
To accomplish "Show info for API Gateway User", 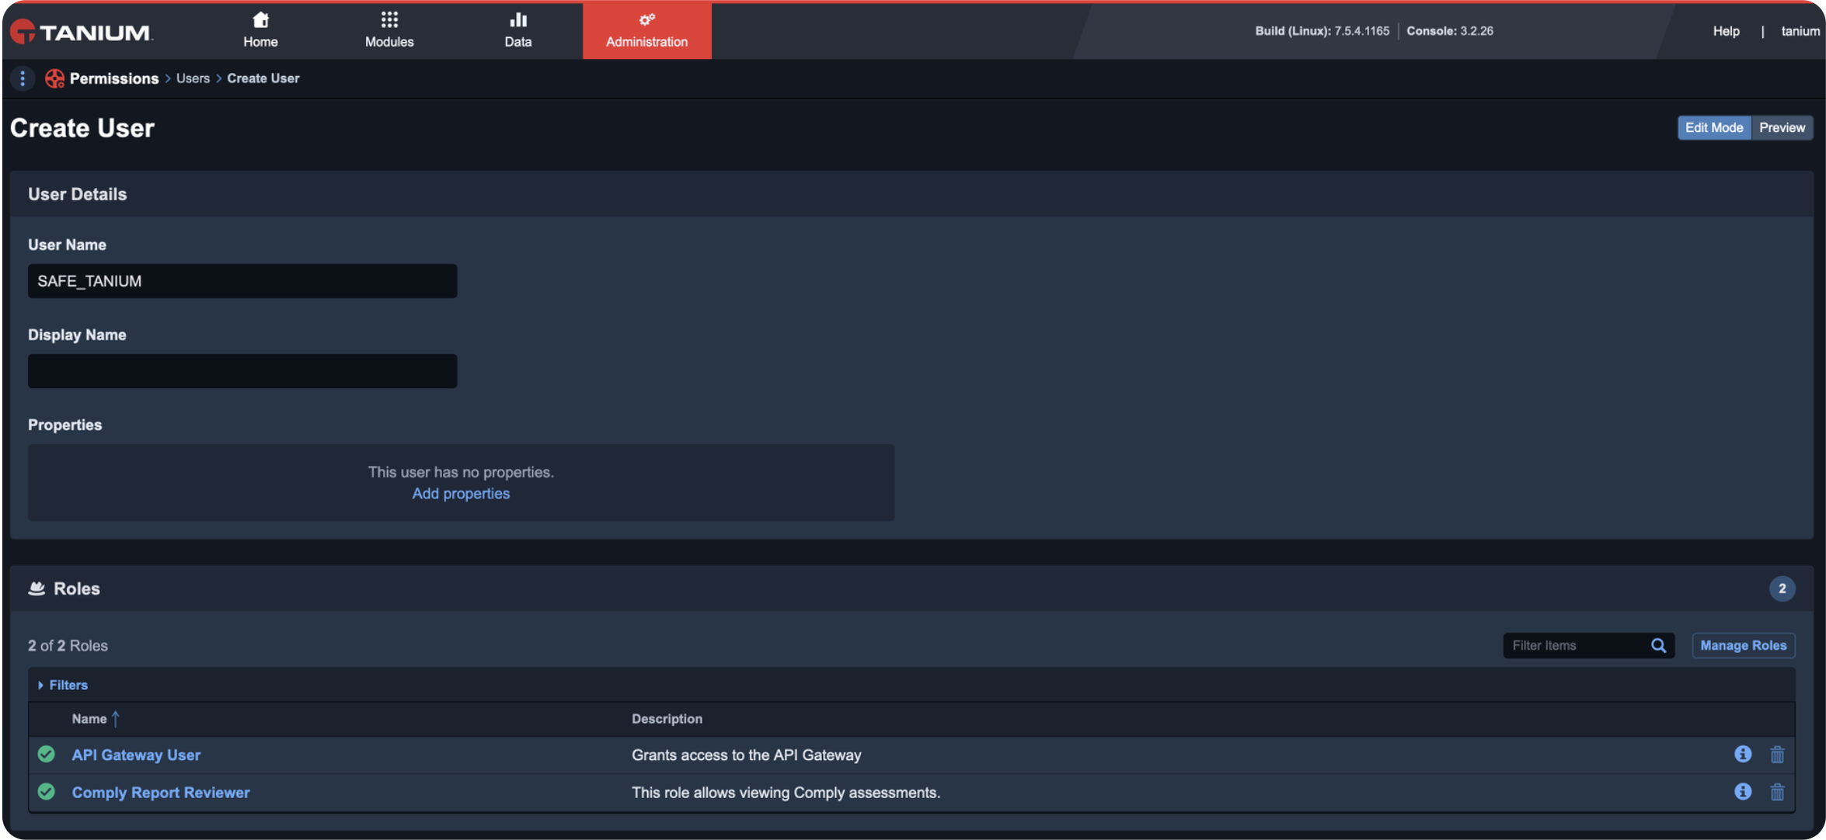I will click(1743, 754).
